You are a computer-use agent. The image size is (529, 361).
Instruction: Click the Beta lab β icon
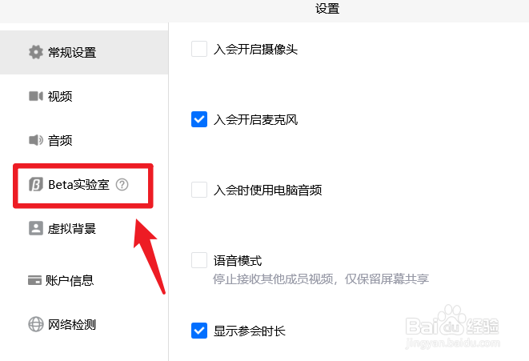click(x=36, y=185)
